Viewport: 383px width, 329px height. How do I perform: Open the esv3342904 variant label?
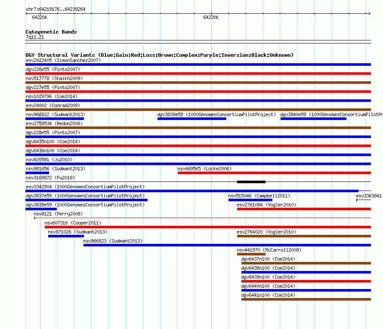85,187
